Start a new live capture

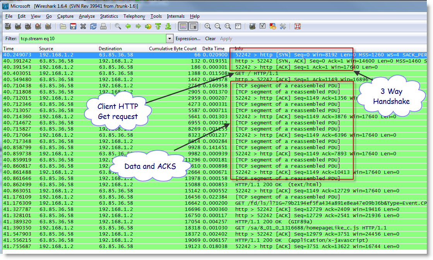(28, 27)
